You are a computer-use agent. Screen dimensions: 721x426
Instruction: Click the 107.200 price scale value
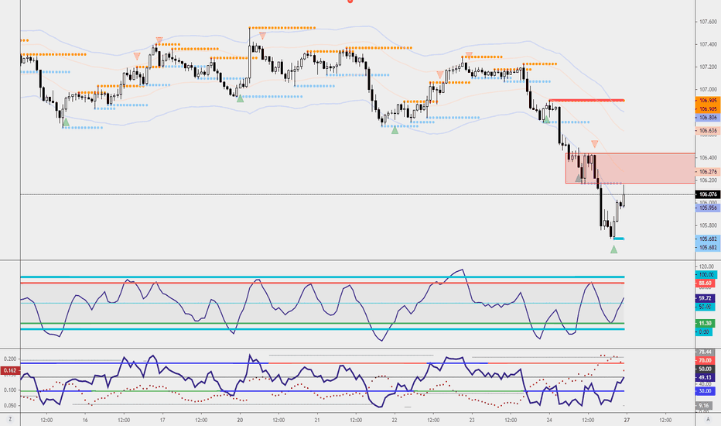[708, 67]
